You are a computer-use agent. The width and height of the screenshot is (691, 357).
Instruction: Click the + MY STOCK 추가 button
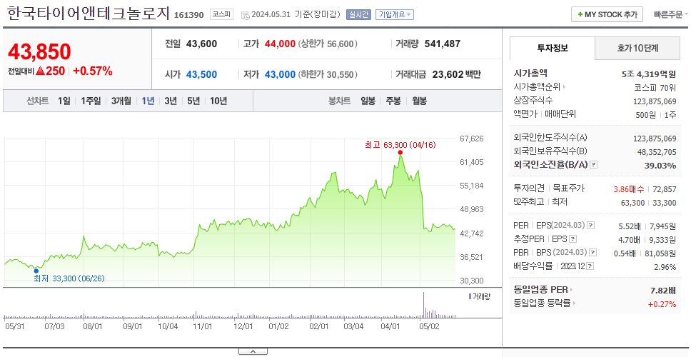tap(607, 14)
